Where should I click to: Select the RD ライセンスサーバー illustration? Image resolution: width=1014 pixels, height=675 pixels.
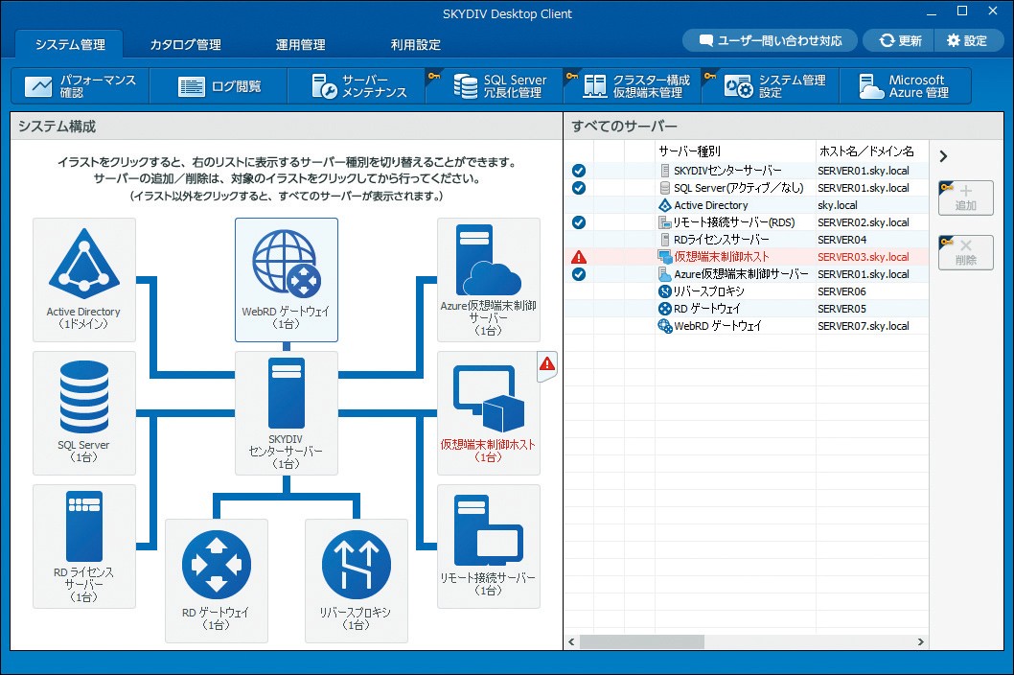(84, 547)
